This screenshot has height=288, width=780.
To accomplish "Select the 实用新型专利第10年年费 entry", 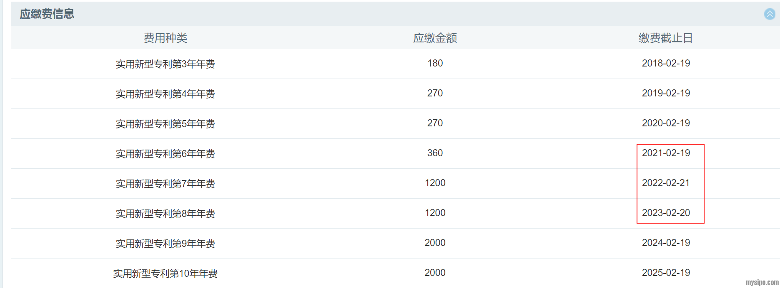I will tap(166, 273).
